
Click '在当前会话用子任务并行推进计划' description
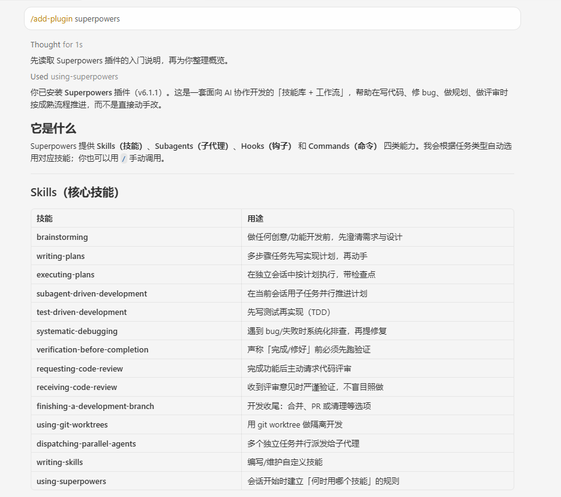307,293
